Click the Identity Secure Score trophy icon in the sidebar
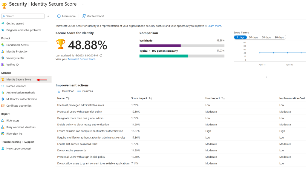Image resolution: width=306 pixels, height=169 pixels. click(3, 79)
